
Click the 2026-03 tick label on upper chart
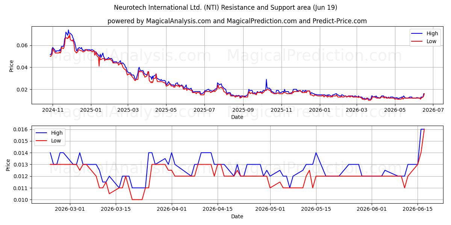pyautogui.click(x=357, y=110)
